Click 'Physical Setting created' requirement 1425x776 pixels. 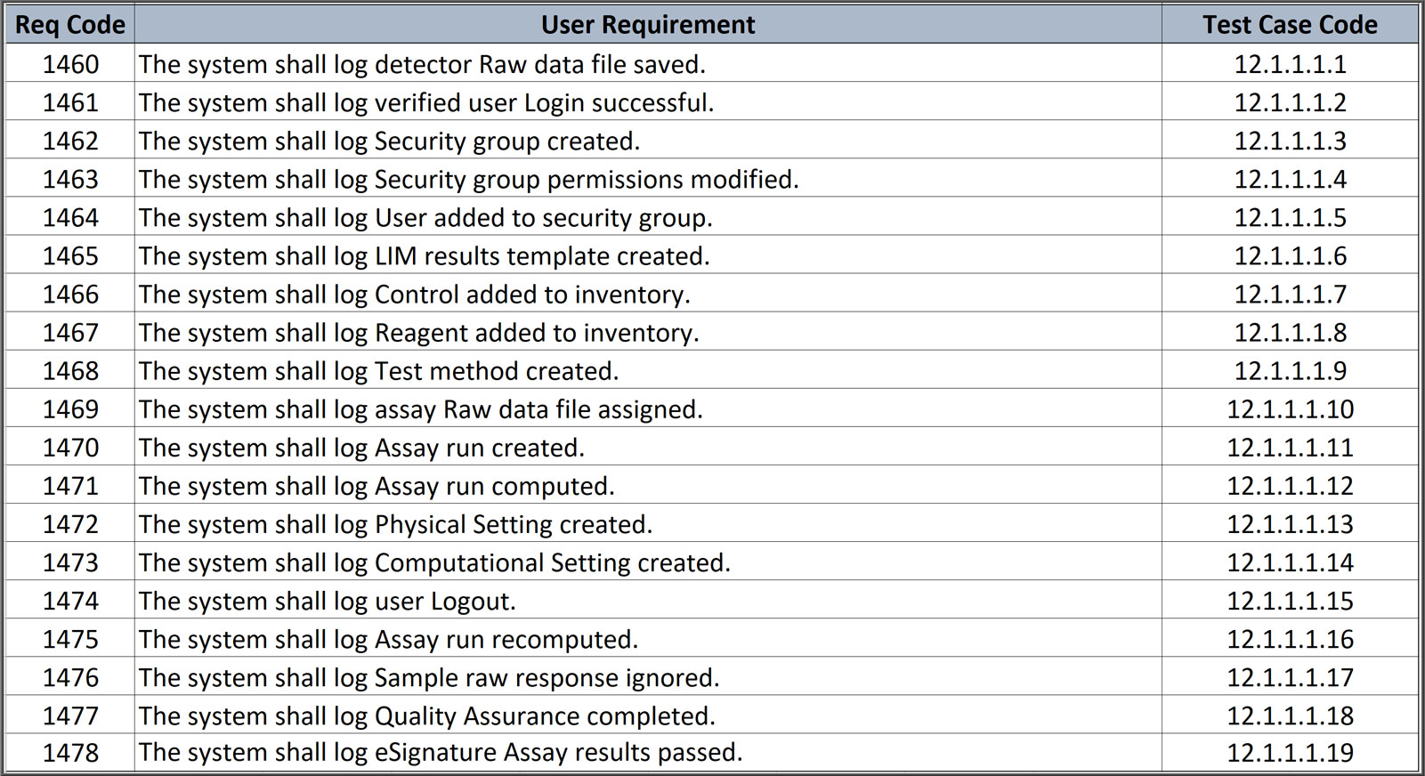[x=396, y=523]
